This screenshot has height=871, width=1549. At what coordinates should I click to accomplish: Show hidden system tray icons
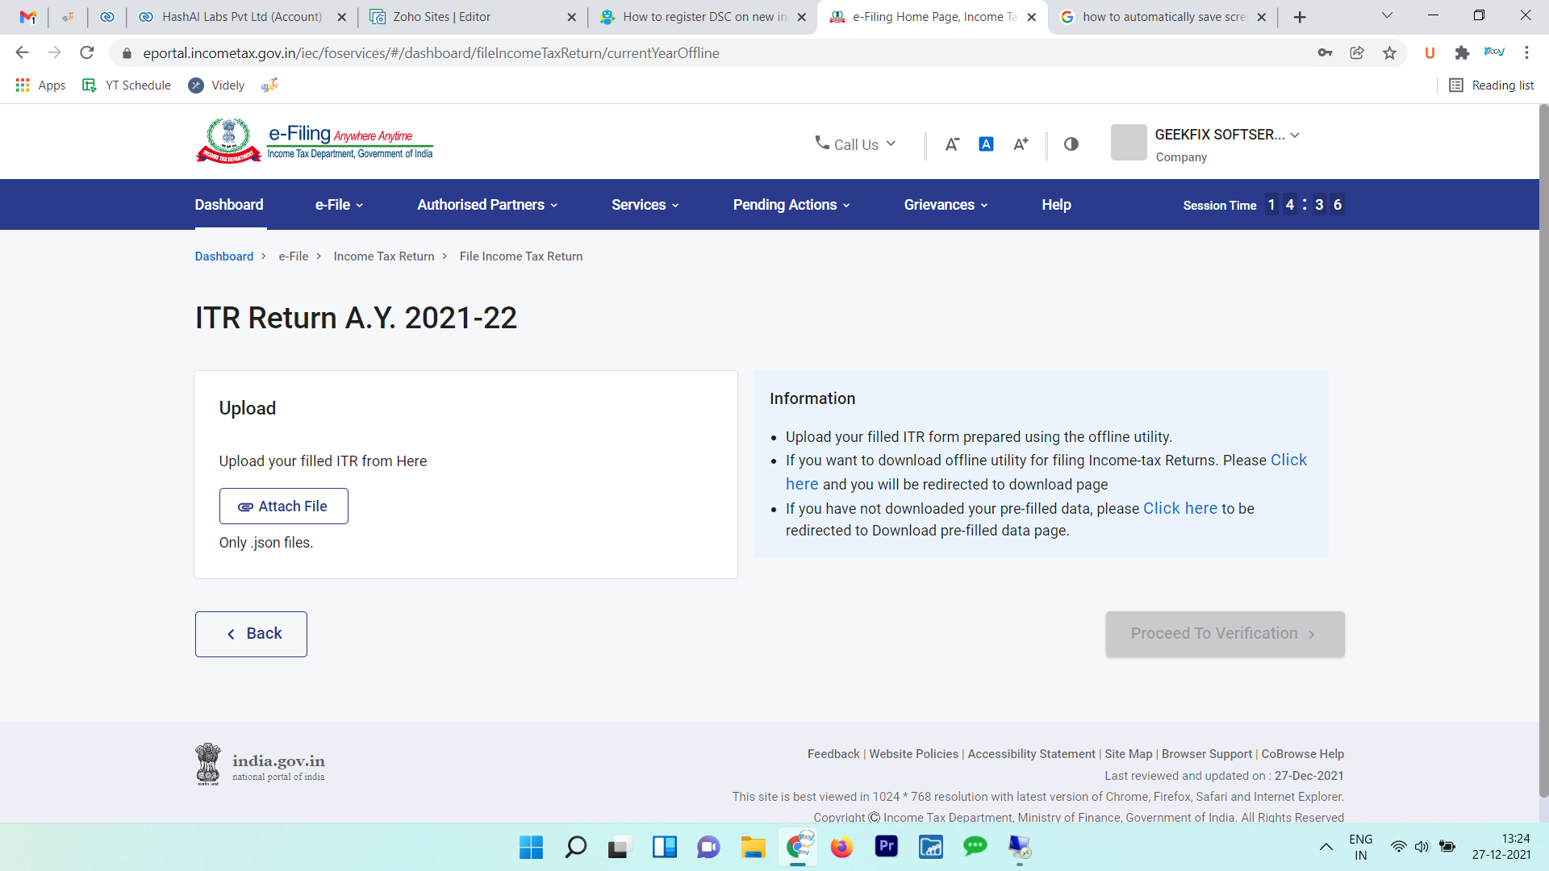pos(1326,847)
